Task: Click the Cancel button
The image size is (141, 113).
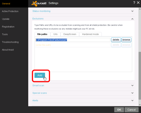Action: click(x=132, y=110)
